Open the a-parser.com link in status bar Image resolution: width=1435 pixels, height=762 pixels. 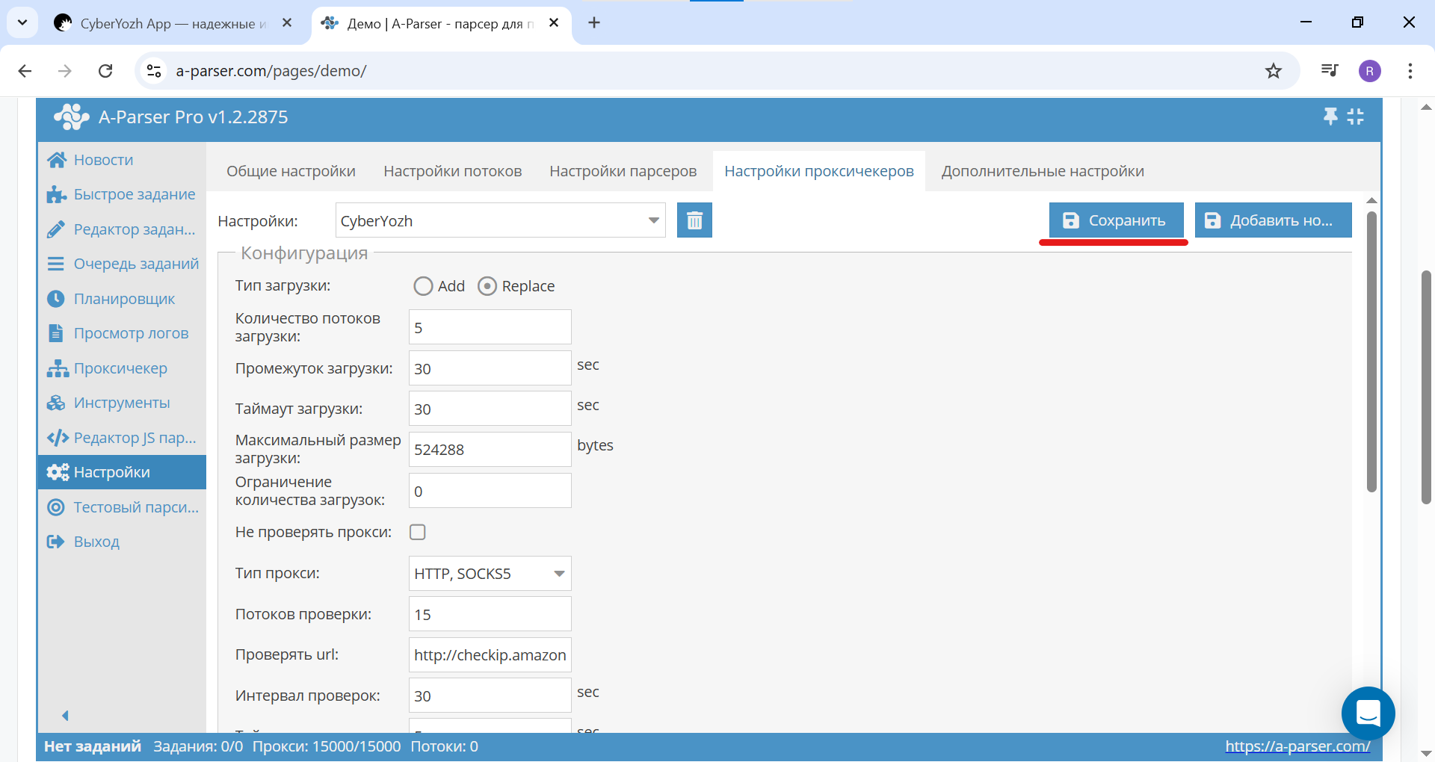[1297, 746]
